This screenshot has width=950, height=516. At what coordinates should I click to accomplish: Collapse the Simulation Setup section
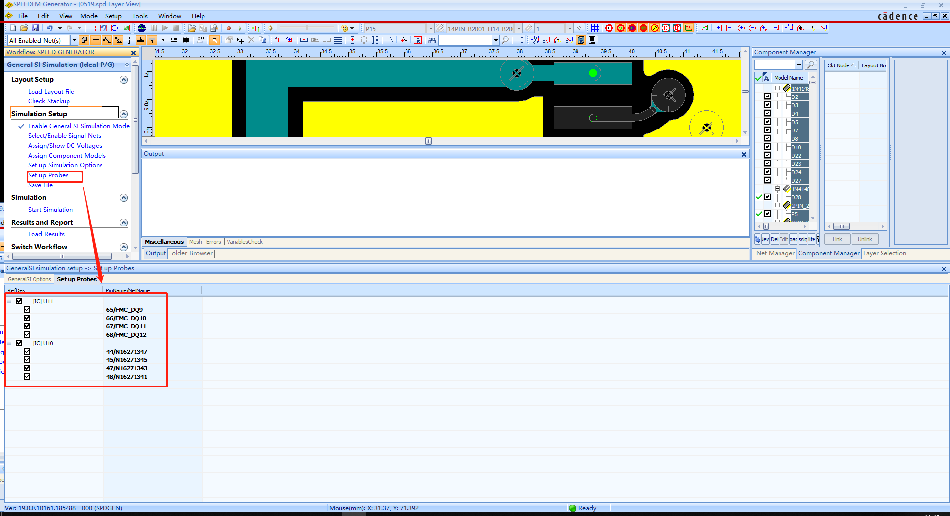124,114
